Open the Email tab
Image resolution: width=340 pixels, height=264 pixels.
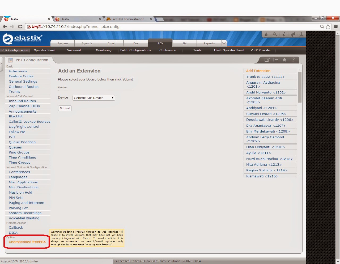(x=111, y=43)
